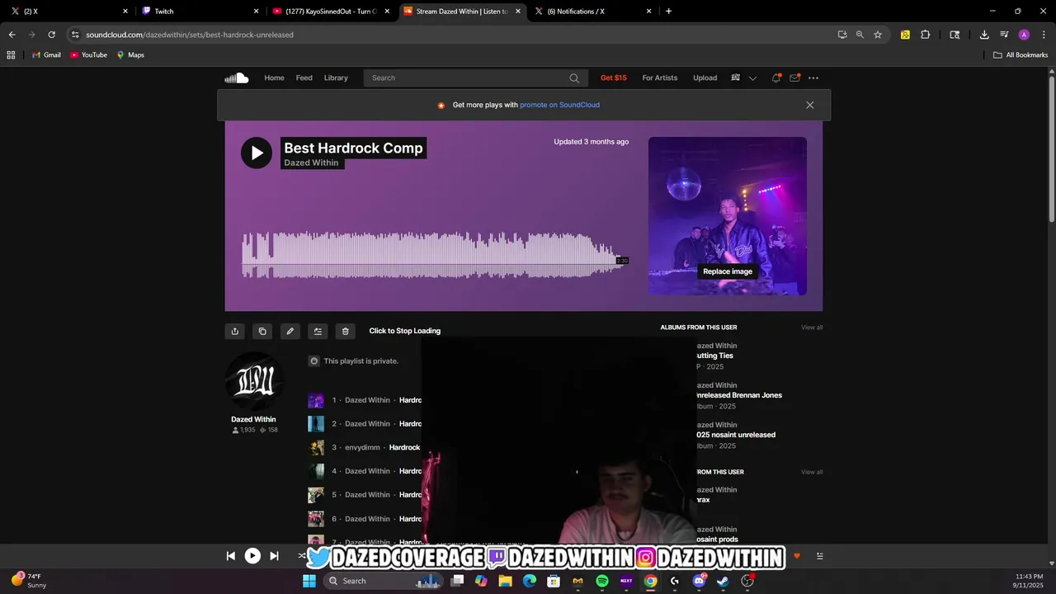The height and width of the screenshot is (594, 1056).
Task: Click the Best Hardrock Comp title
Action: [353, 148]
